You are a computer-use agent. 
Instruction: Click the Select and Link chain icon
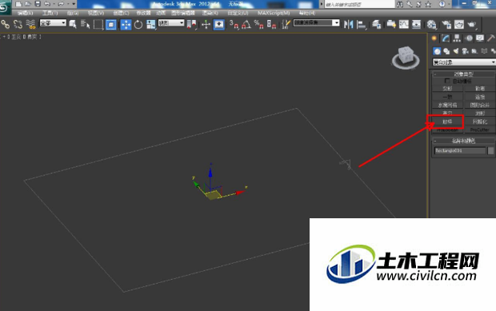5,24
